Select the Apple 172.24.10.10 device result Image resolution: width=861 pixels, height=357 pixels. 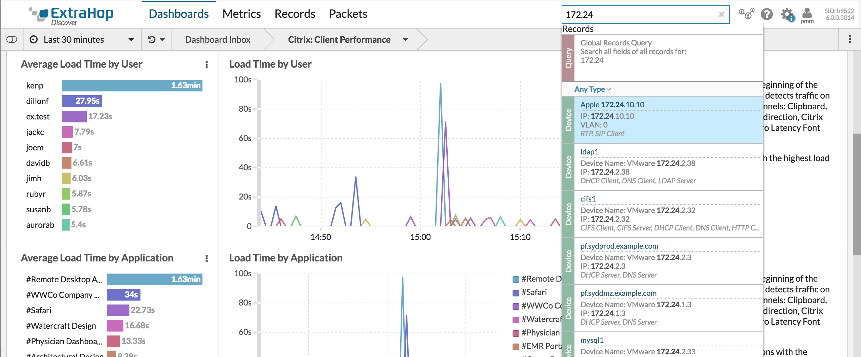click(x=662, y=120)
